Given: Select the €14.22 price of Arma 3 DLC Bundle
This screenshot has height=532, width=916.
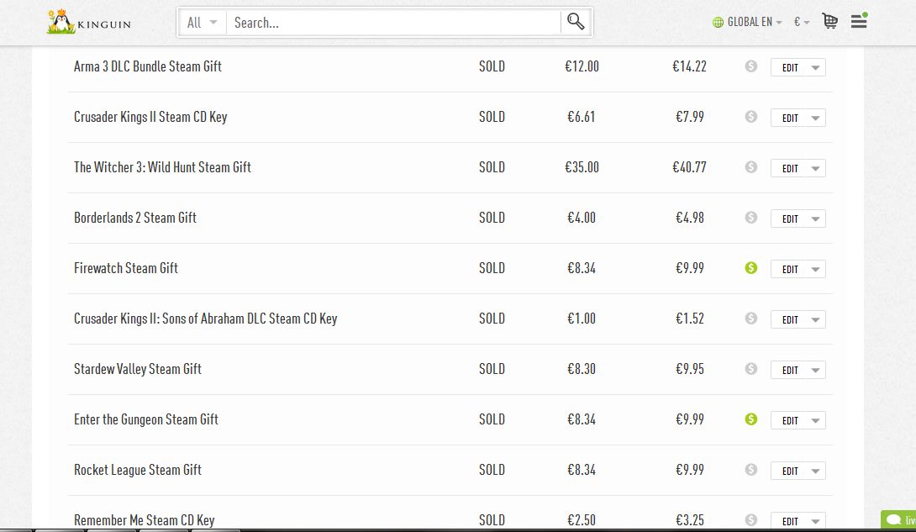Looking at the screenshot, I should [x=689, y=66].
